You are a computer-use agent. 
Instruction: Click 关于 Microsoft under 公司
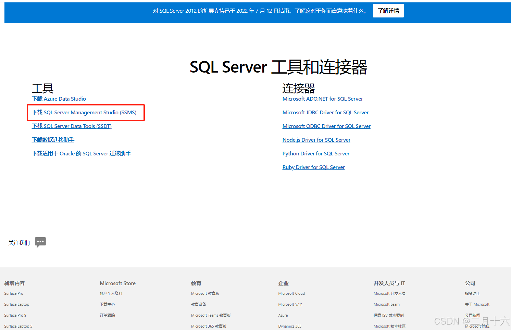477,304
